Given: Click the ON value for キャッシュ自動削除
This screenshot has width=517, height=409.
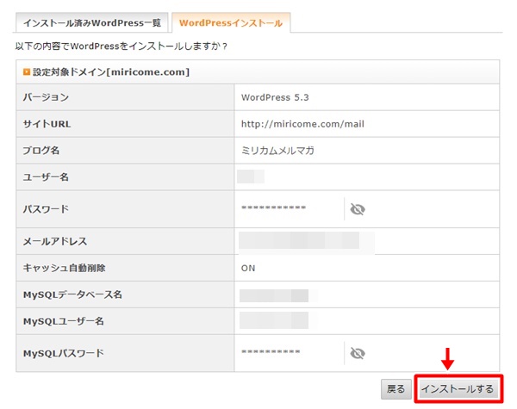Looking at the screenshot, I should pos(248,269).
